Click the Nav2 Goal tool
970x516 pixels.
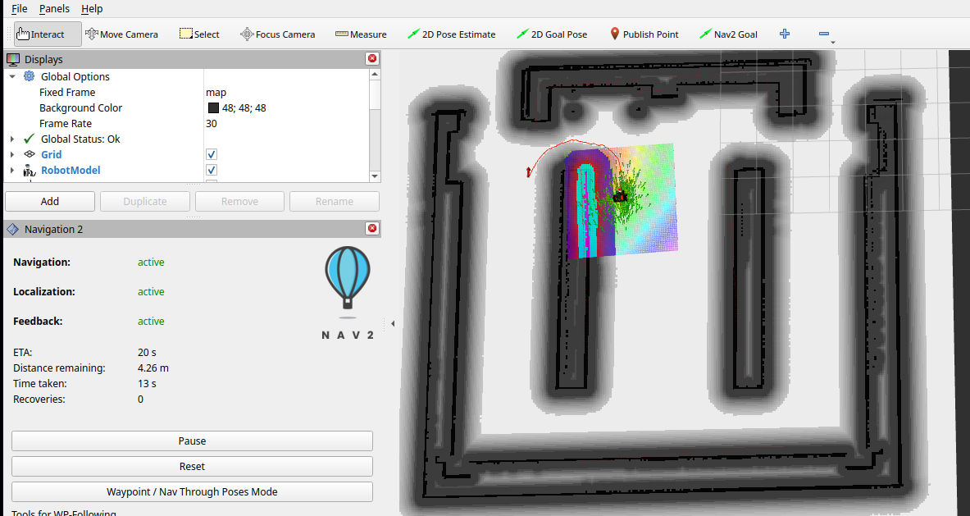pyautogui.click(x=728, y=34)
